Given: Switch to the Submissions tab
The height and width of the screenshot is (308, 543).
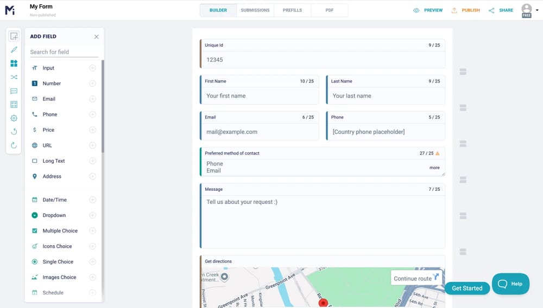Looking at the screenshot, I should 255,10.
